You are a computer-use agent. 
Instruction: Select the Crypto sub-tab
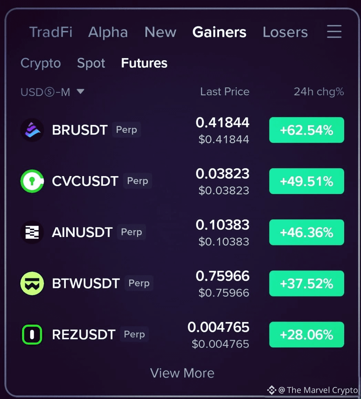(41, 63)
